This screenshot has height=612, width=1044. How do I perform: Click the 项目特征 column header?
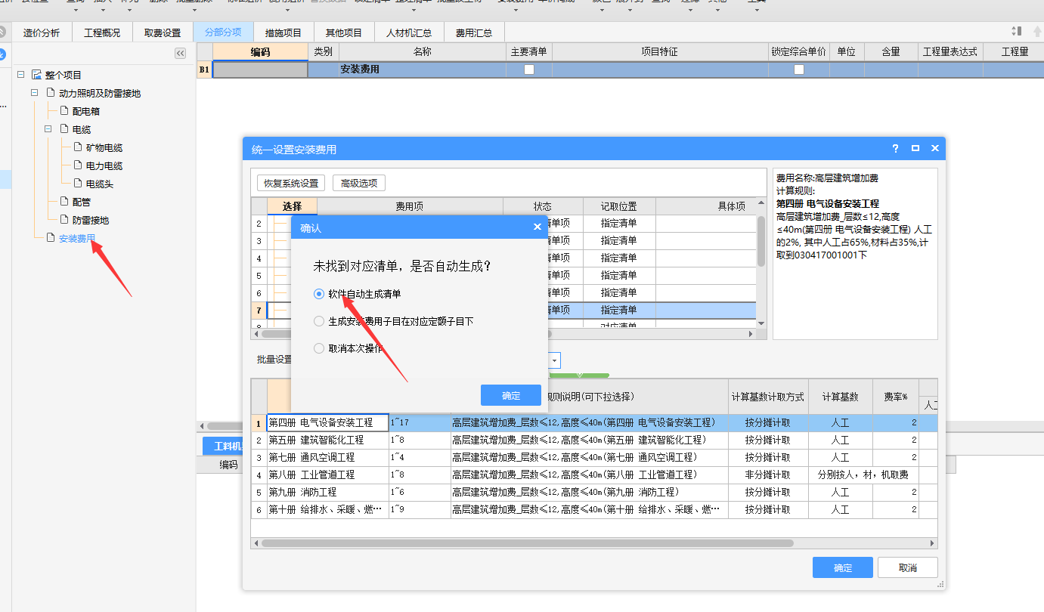[659, 51]
